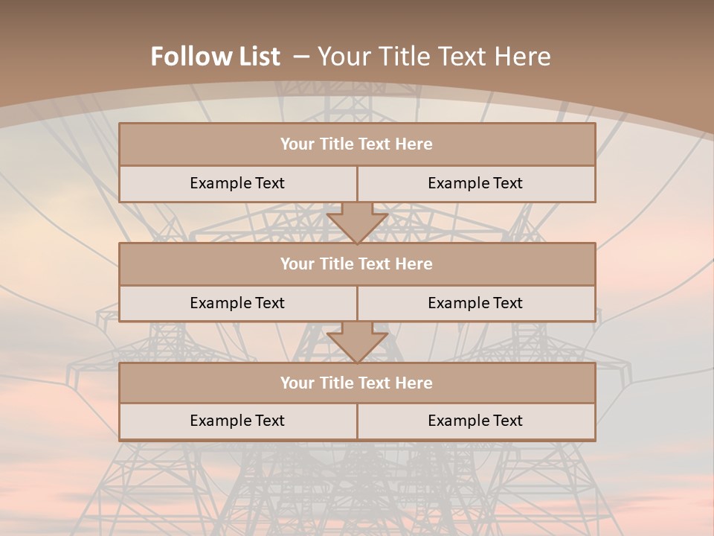Viewport: 714px width, 536px height.
Task: Select the bottom block's title bar
Action: coord(357,383)
